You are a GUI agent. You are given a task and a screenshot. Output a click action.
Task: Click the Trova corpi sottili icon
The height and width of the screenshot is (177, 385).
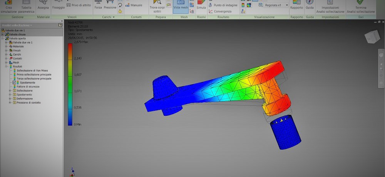(x=157, y=3)
